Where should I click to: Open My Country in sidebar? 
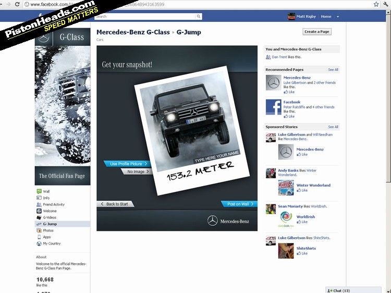pyautogui.click(x=52, y=243)
